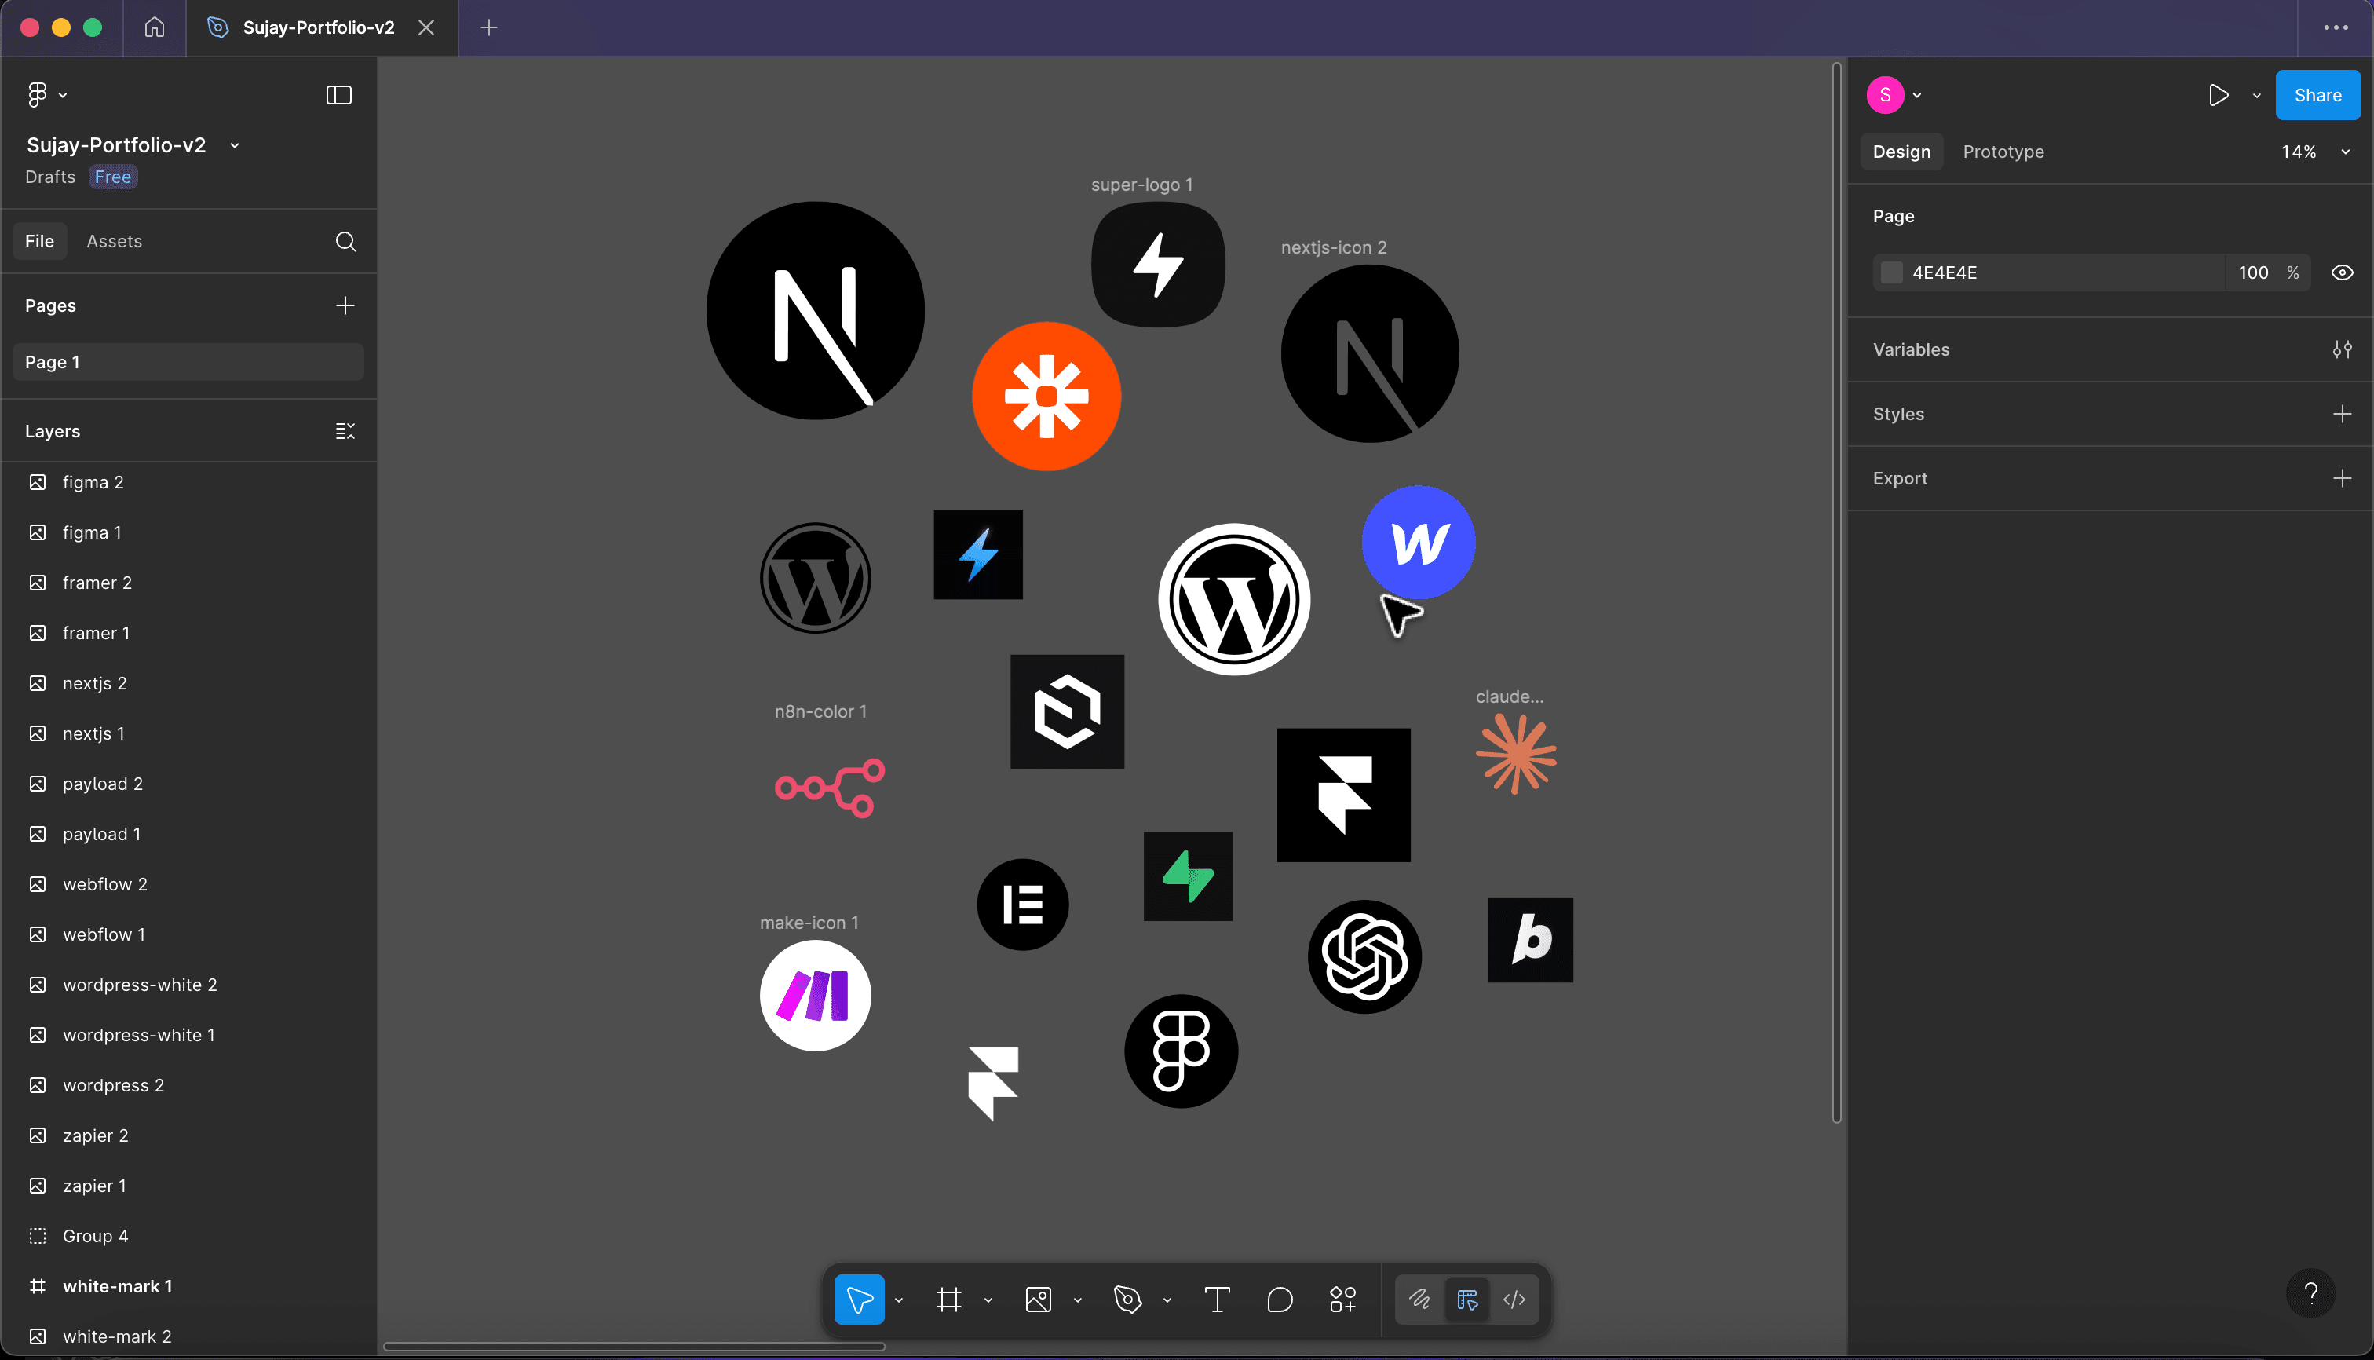This screenshot has height=1360, width=2374.
Task: Expand the Sujay-Portfolio-v2 file name dropdown
Action: pyautogui.click(x=235, y=146)
